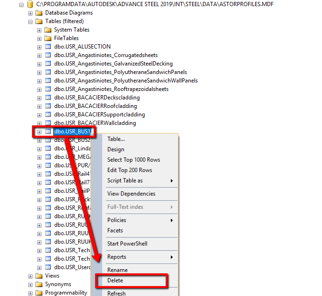Image resolution: width=322 pixels, height=296 pixels.
Task: Click table icon of dbo.USR_Linda row
Action: pyautogui.click(x=48, y=148)
